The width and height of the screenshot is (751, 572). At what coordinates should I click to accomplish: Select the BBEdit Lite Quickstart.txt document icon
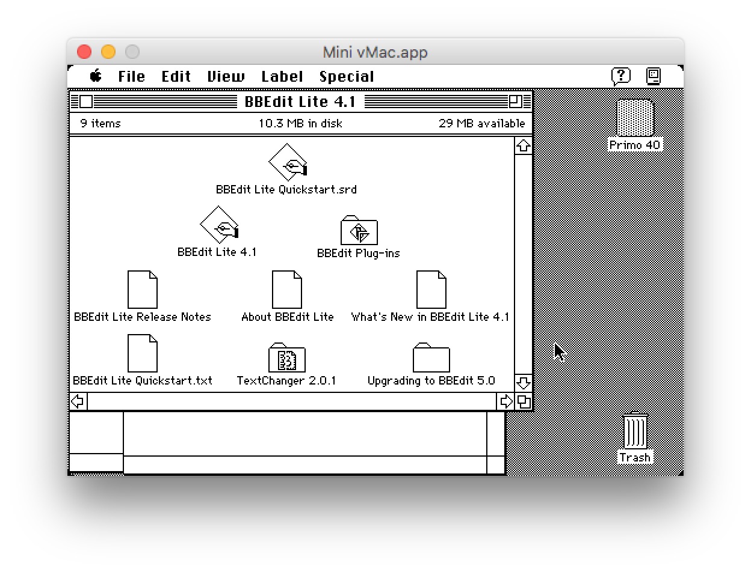tap(143, 353)
